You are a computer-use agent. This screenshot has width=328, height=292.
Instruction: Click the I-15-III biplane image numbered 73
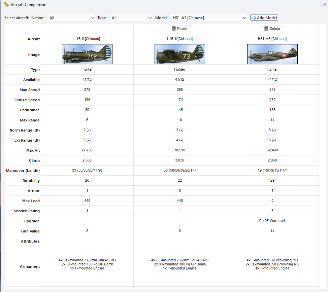point(180,54)
